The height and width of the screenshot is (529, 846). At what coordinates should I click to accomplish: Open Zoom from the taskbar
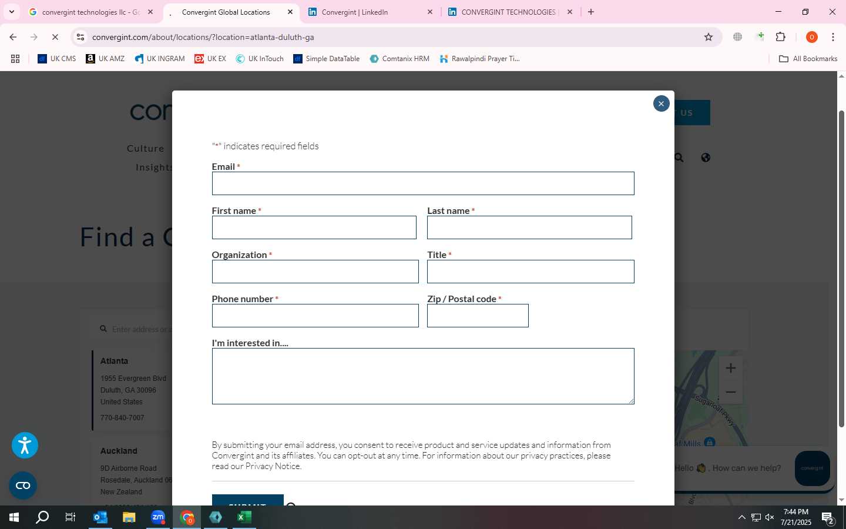click(x=158, y=517)
